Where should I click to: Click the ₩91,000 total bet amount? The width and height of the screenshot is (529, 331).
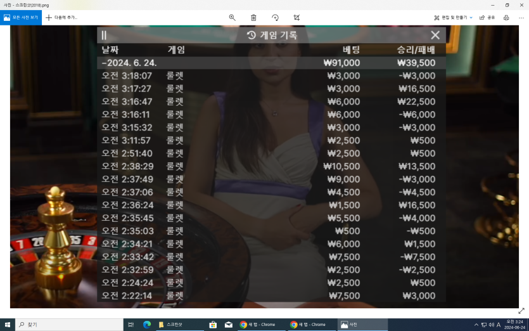341,63
